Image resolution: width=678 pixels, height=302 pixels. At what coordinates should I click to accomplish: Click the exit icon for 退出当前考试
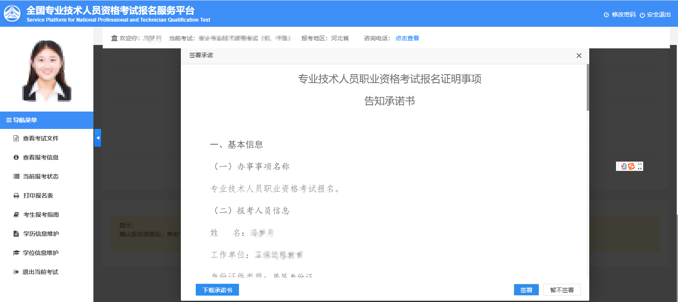(16, 272)
